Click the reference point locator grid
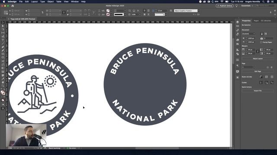This screenshot has width=277, height=155. point(6,12)
